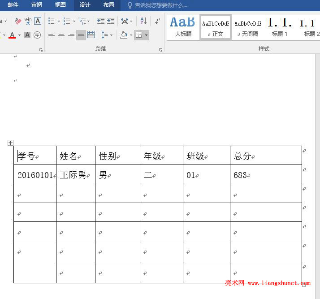The height and width of the screenshot is (299, 320).
Task: Toggle show/hide paragraph marks
Action: [x=157, y=21]
